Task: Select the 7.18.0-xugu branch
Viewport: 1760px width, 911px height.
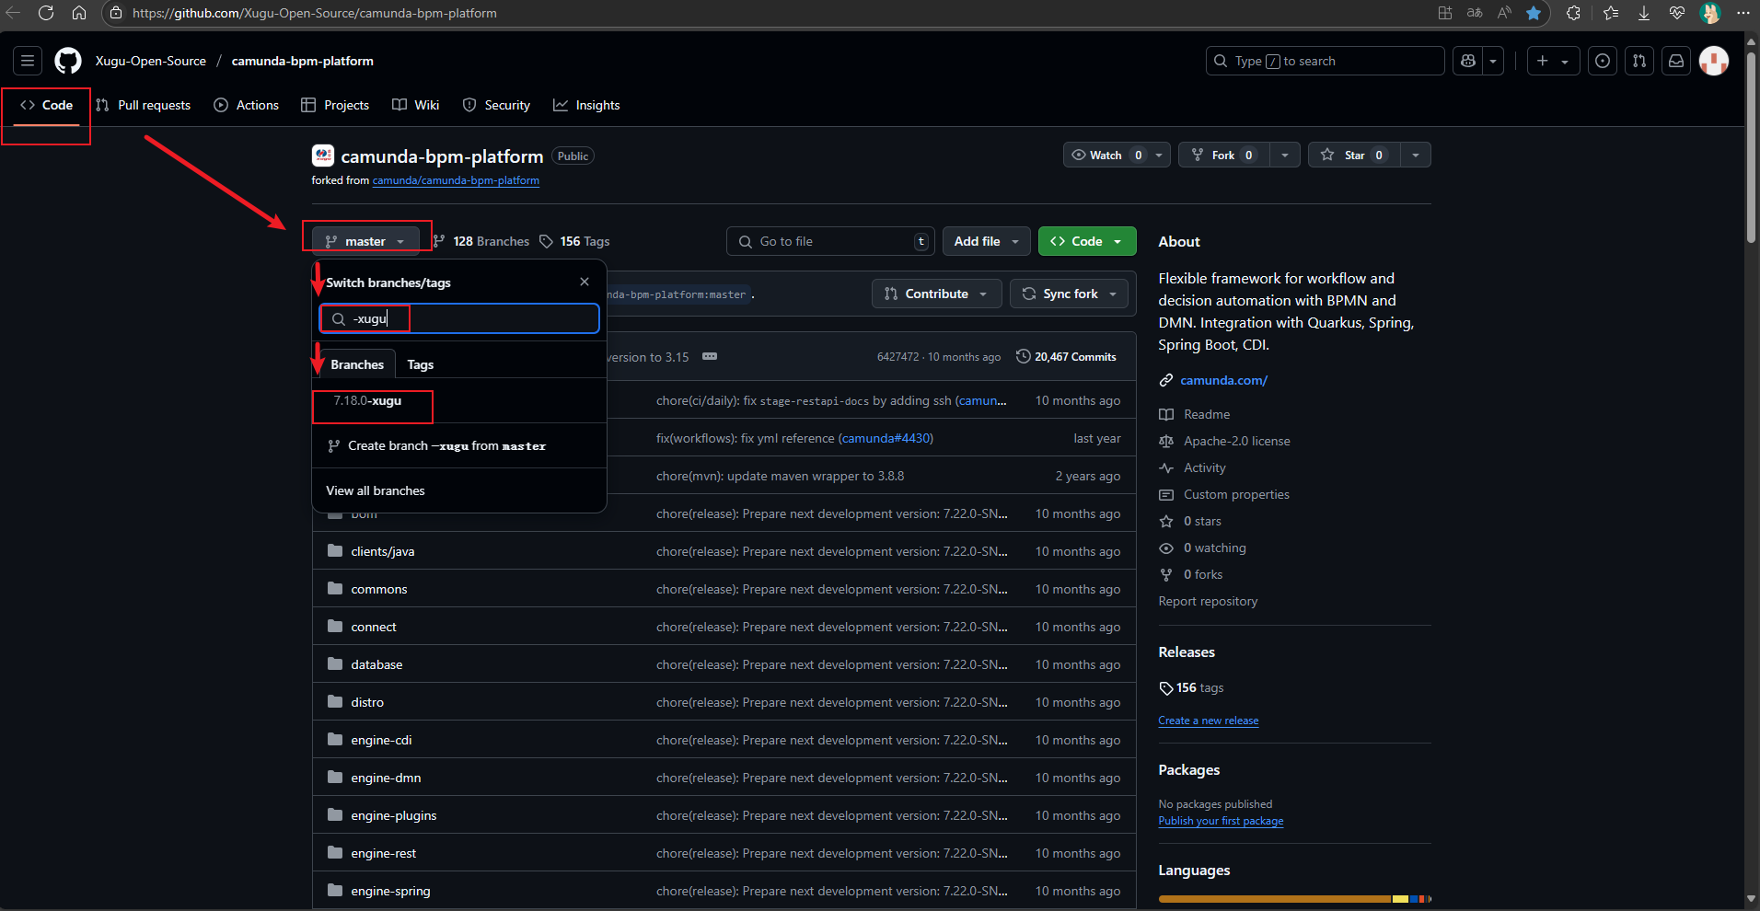Action: click(368, 401)
